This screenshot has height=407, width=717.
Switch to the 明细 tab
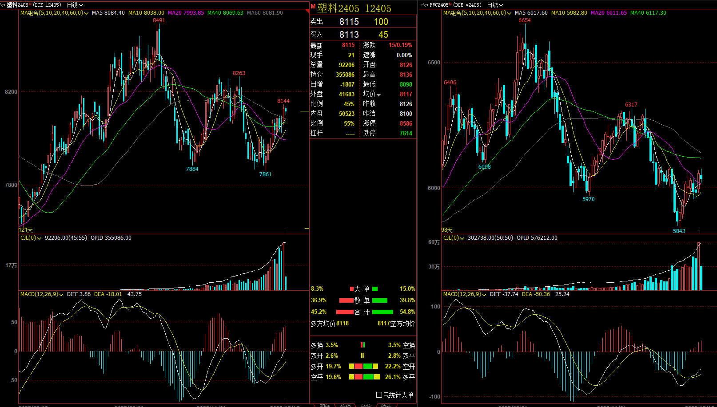(325, 405)
